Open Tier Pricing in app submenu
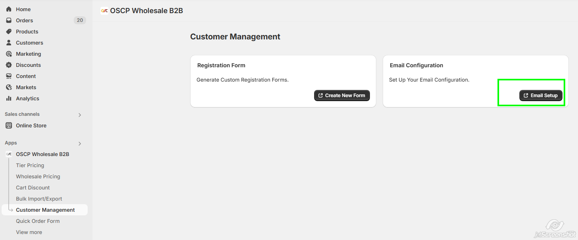 30,165
